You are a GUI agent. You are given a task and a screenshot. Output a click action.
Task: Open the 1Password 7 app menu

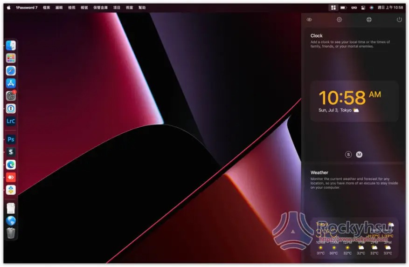[26, 7]
